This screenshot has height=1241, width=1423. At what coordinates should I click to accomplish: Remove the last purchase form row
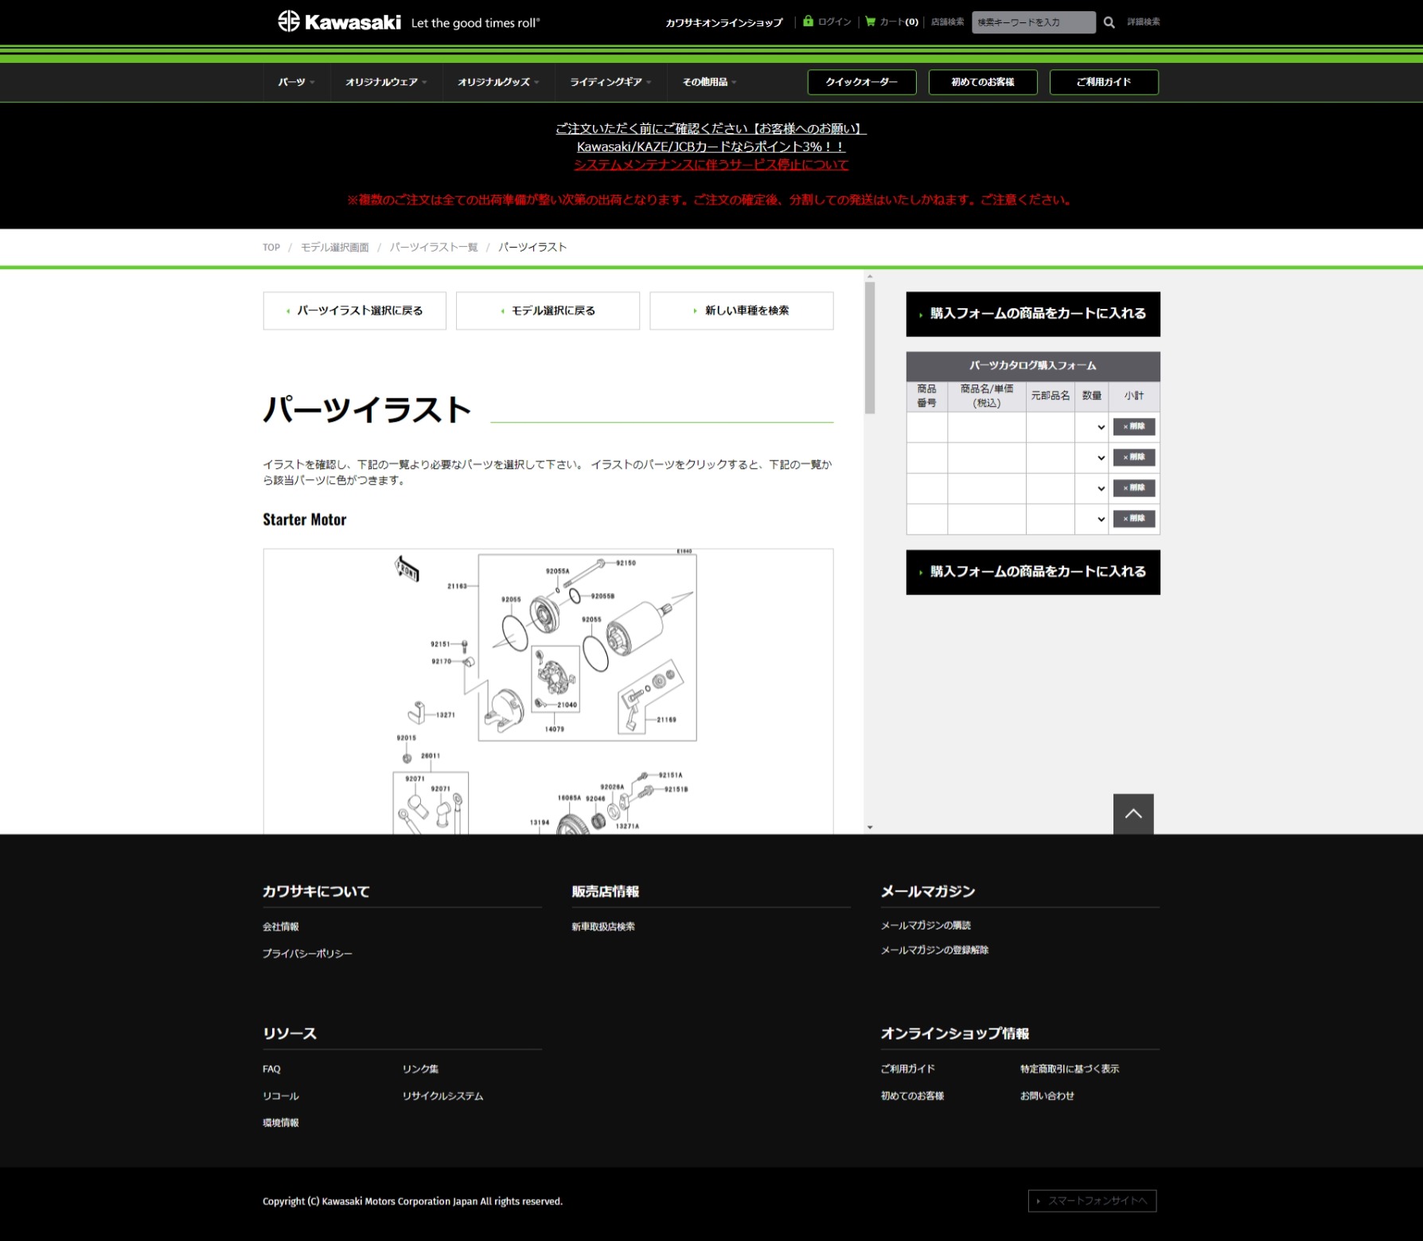[x=1133, y=519]
